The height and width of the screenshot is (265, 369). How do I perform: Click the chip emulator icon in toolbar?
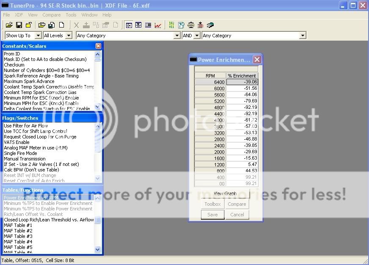pos(210,25)
